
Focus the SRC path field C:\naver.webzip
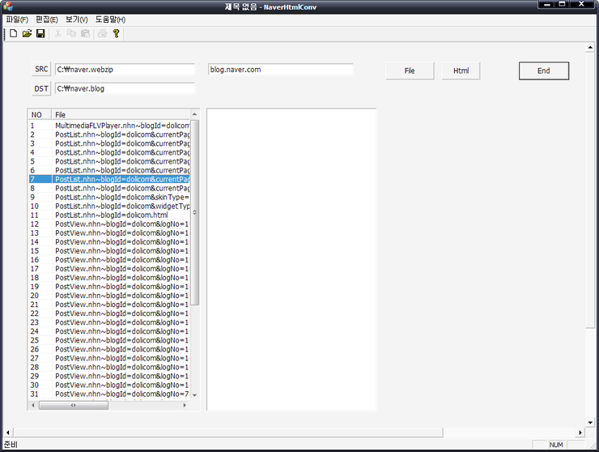point(125,70)
